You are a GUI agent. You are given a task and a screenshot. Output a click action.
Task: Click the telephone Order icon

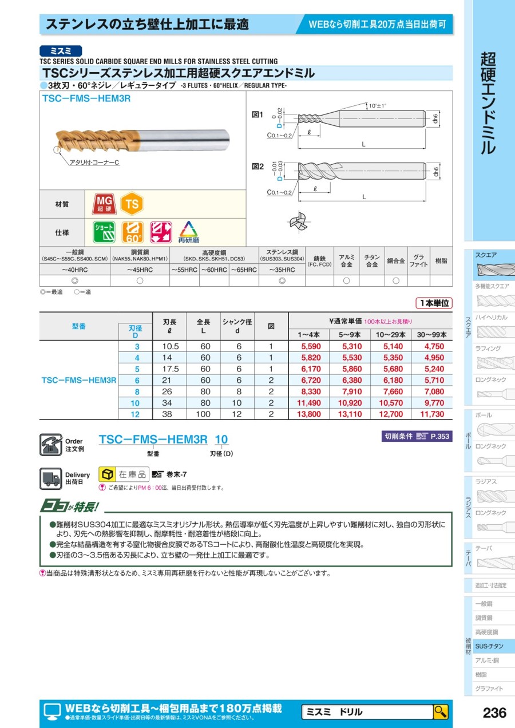coord(50,445)
